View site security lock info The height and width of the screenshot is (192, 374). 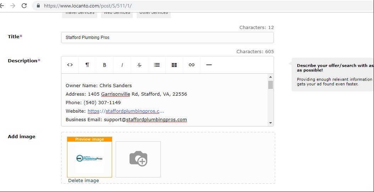tap(38, 6)
